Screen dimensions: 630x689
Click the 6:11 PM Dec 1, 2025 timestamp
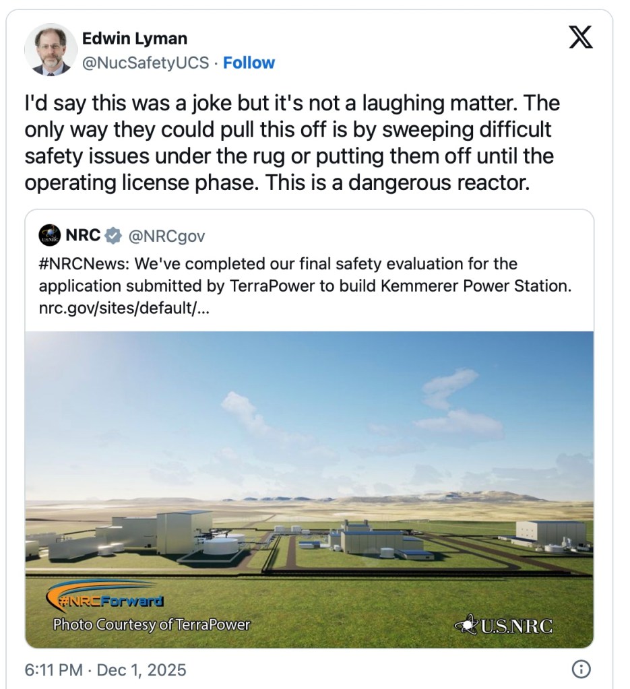(x=105, y=670)
